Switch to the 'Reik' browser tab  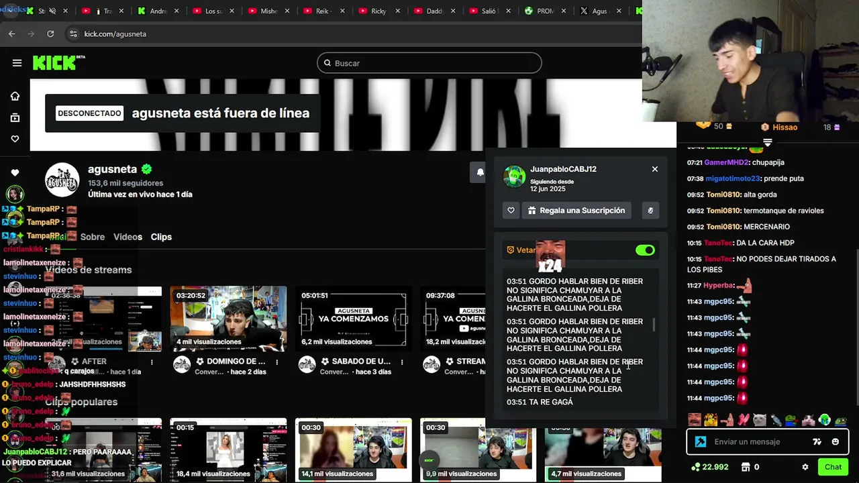323,11
